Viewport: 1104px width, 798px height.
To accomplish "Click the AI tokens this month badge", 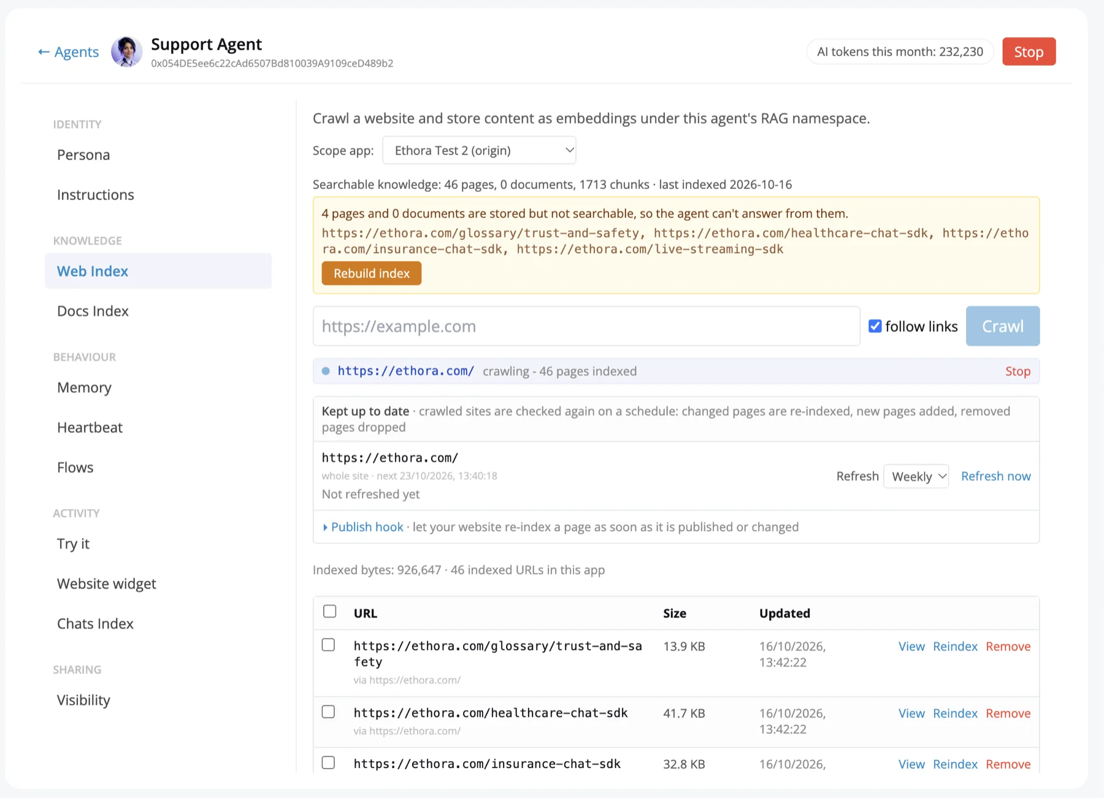I will tap(900, 52).
